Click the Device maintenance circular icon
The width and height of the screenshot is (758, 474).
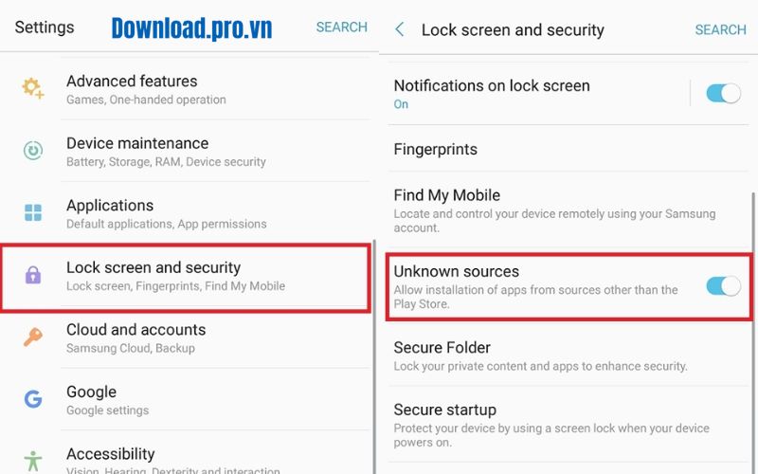click(x=33, y=151)
